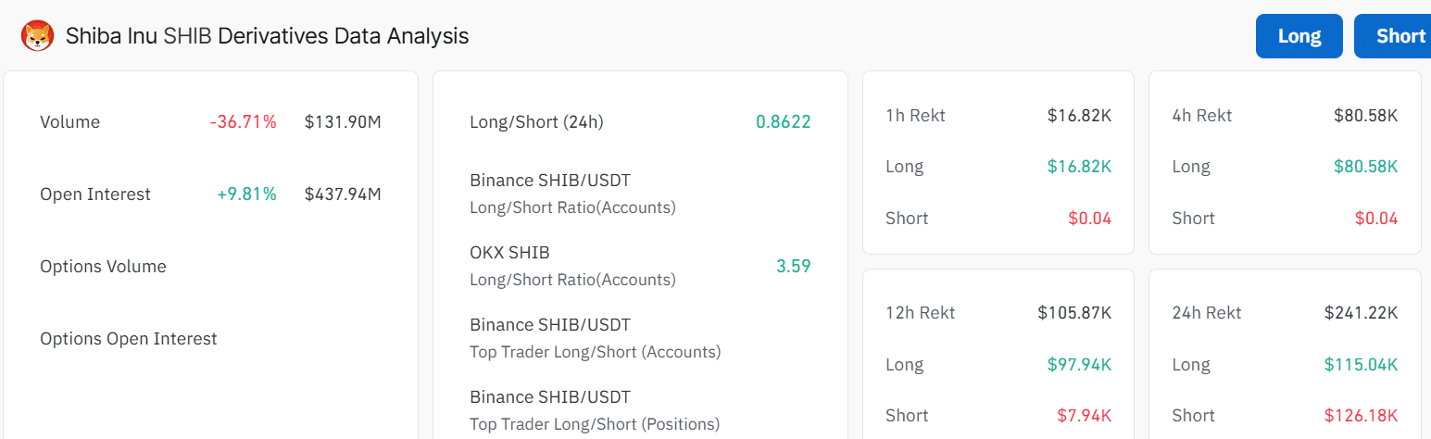This screenshot has width=1431, height=439.
Task: Open Binance SHIB/USDT Long/Short Ratio(Accounts) row
Action: tap(640, 194)
